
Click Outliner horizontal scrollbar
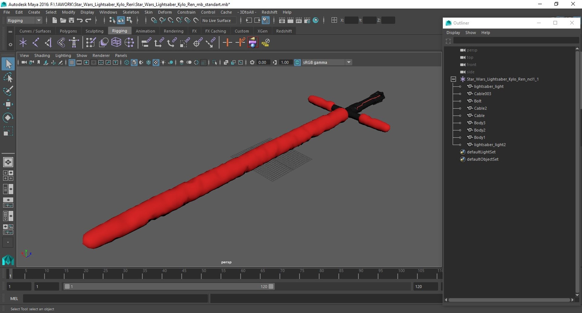click(x=509, y=300)
